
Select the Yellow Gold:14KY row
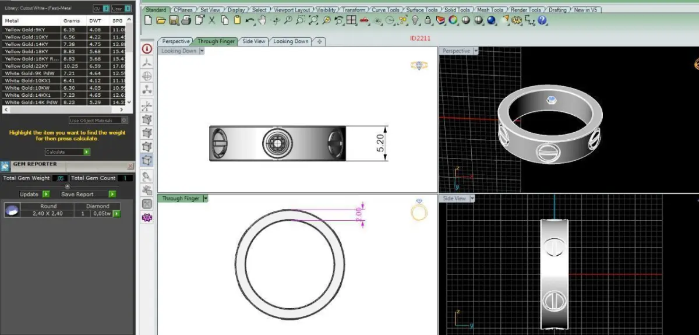64,44
